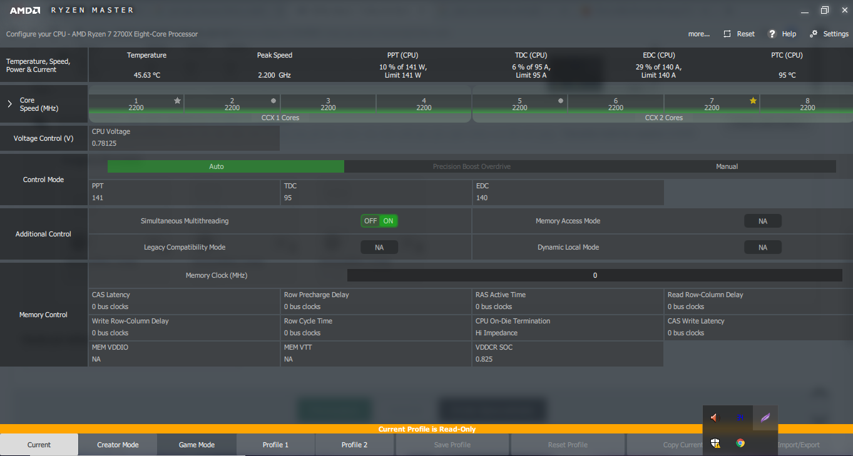Viewport: 853px width, 456px height.
Task: Click the purple feather tray icon
Action: pyautogui.click(x=765, y=417)
